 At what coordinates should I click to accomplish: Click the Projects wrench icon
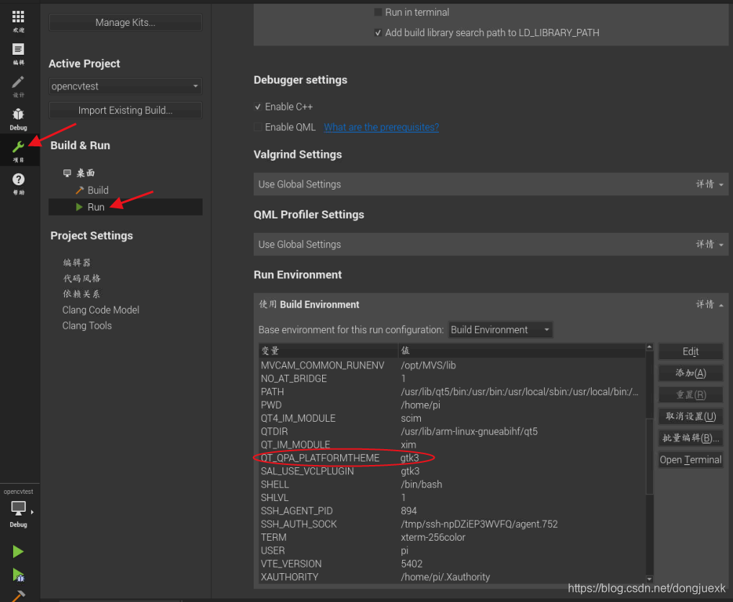click(x=19, y=148)
